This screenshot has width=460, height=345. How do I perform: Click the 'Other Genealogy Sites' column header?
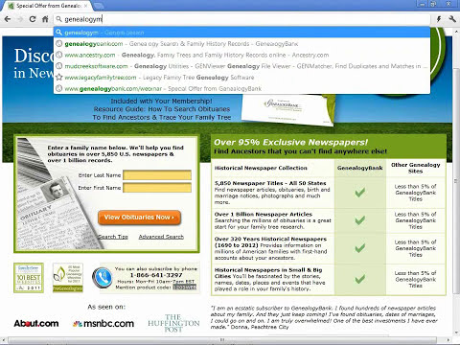coord(416,168)
